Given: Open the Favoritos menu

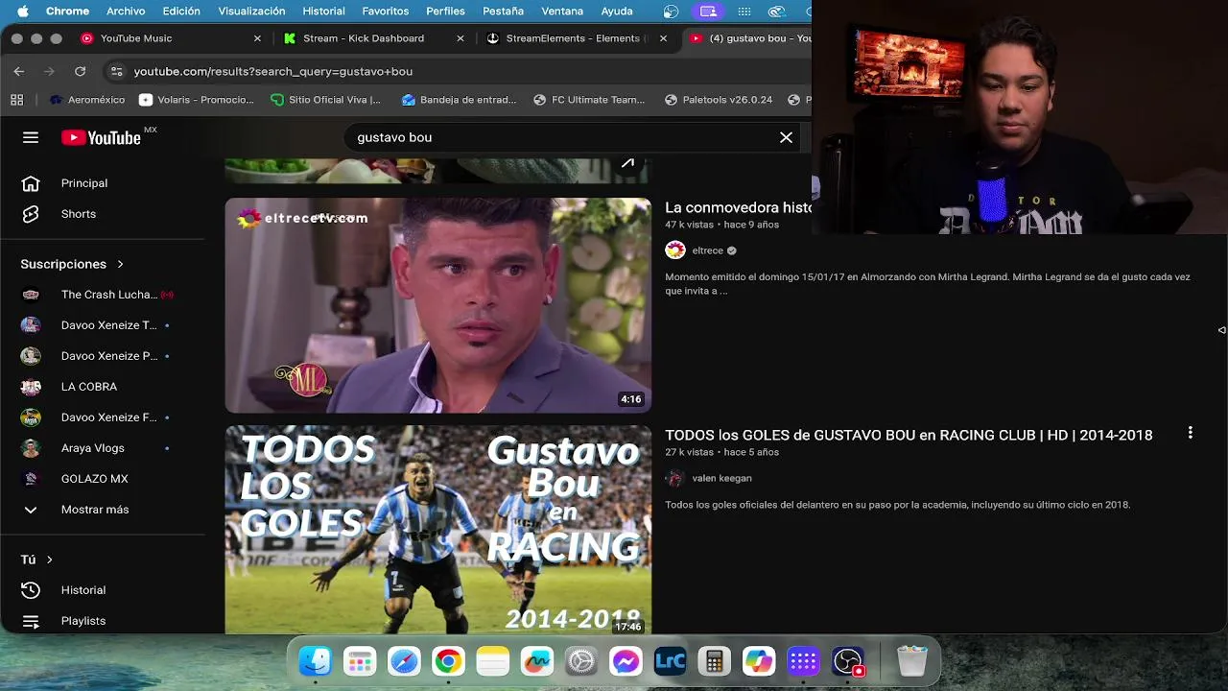Looking at the screenshot, I should coord(386,12).
